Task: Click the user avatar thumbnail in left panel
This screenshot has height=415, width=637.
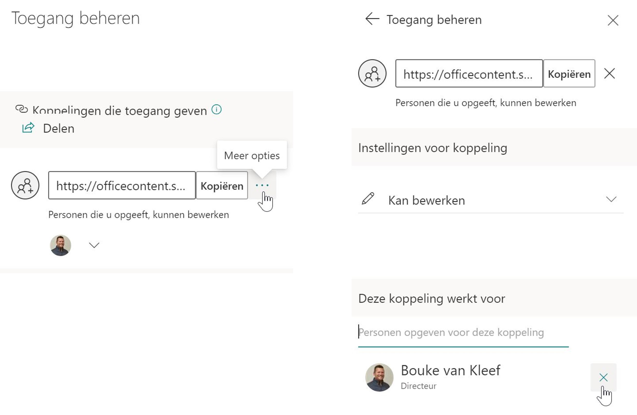Action: point(60,245)
